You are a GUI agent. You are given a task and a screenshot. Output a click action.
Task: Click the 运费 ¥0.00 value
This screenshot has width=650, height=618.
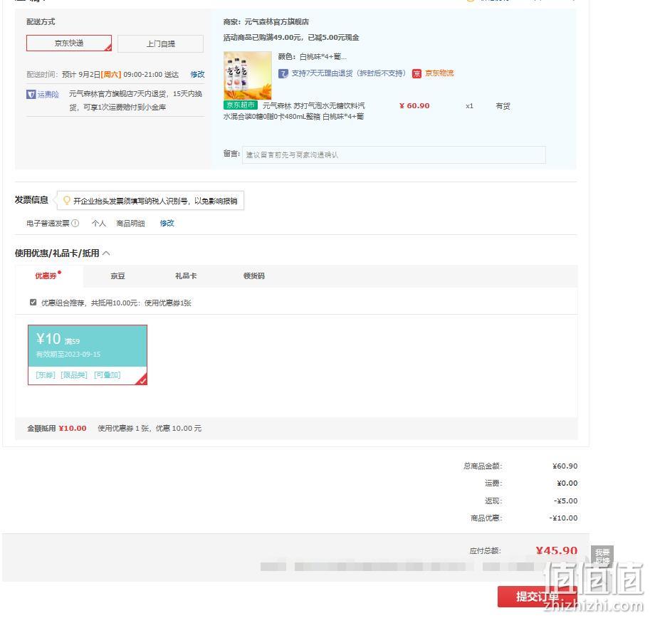coord(567,483)
